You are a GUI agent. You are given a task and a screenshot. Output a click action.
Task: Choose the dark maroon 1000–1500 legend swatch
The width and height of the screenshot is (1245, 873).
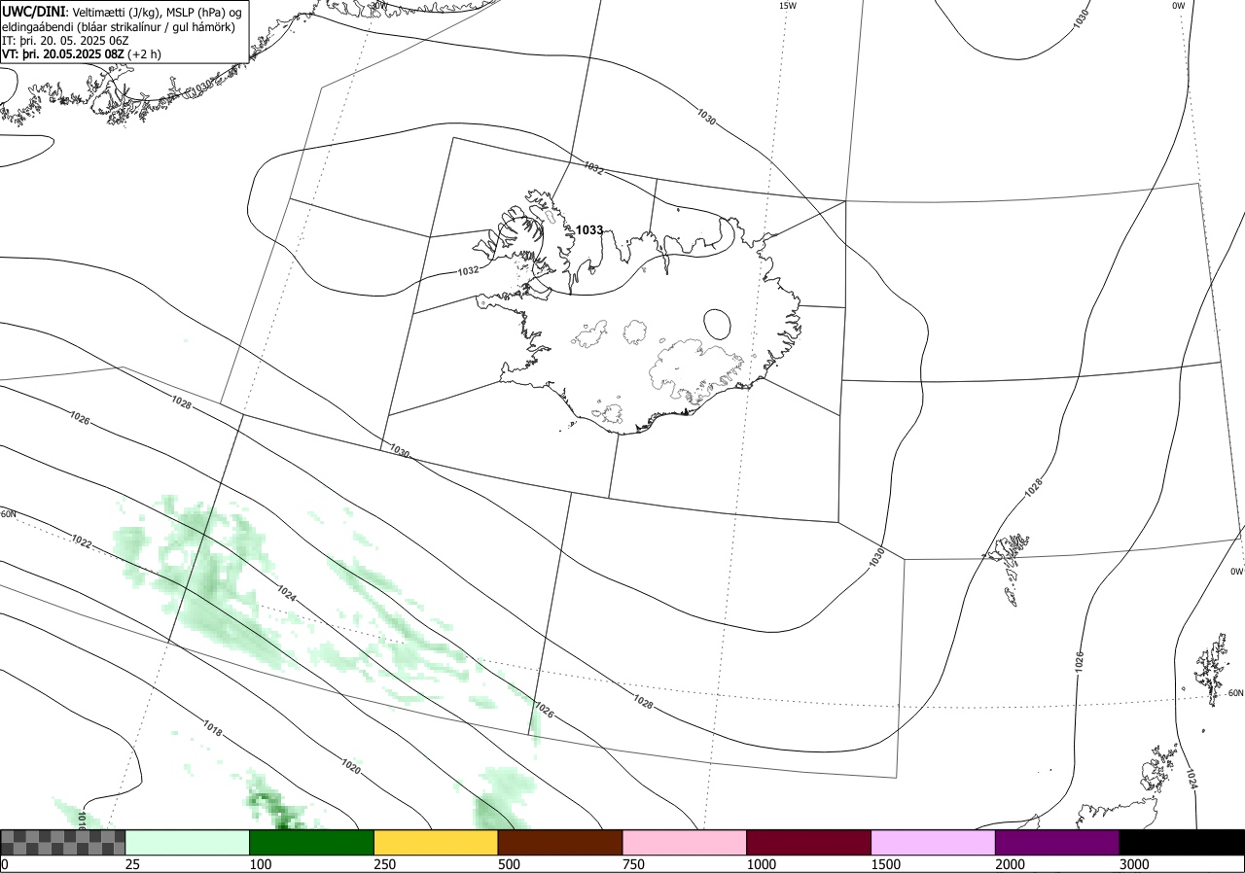(x=809, y=842)
